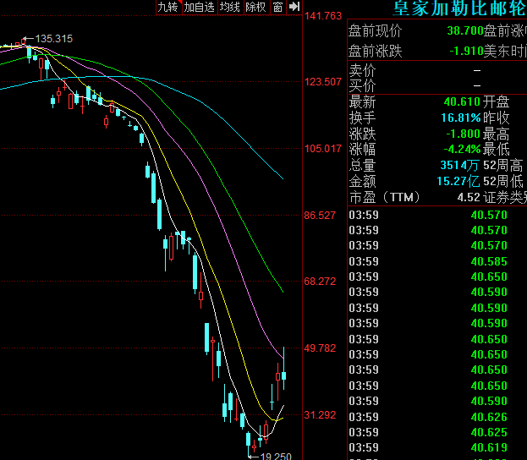Click the 68.272 price axis label
The height and width of the screenshot is (460, 527).
[320, 282]
